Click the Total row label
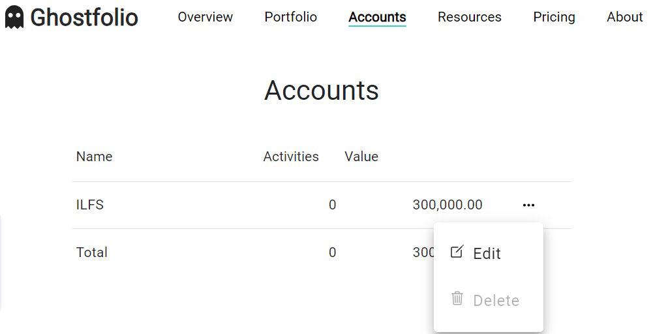The height and width of the screenshot is (334, 653). coord(92,252)
